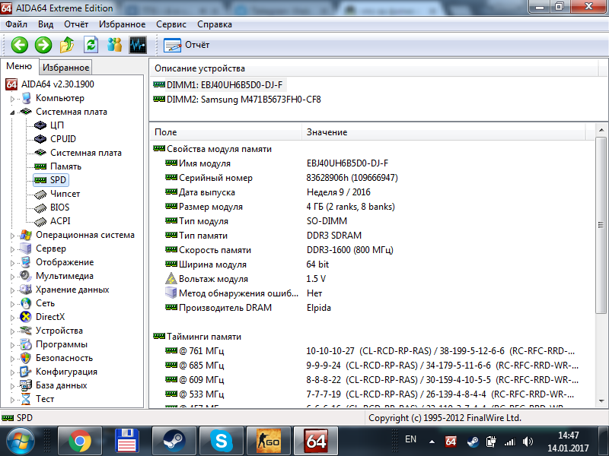The width and height of the screenshot is (609, 456).
Task: Click the Поле column header
Action: (225, 132)
